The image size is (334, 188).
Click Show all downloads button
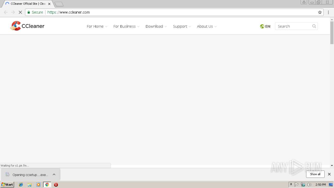coord(315,174)
